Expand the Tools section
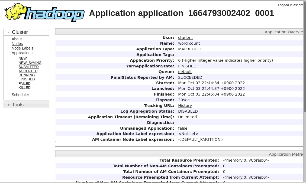This screenshot has width=306, height=183. pyautogui.click(x=26, y=105)
